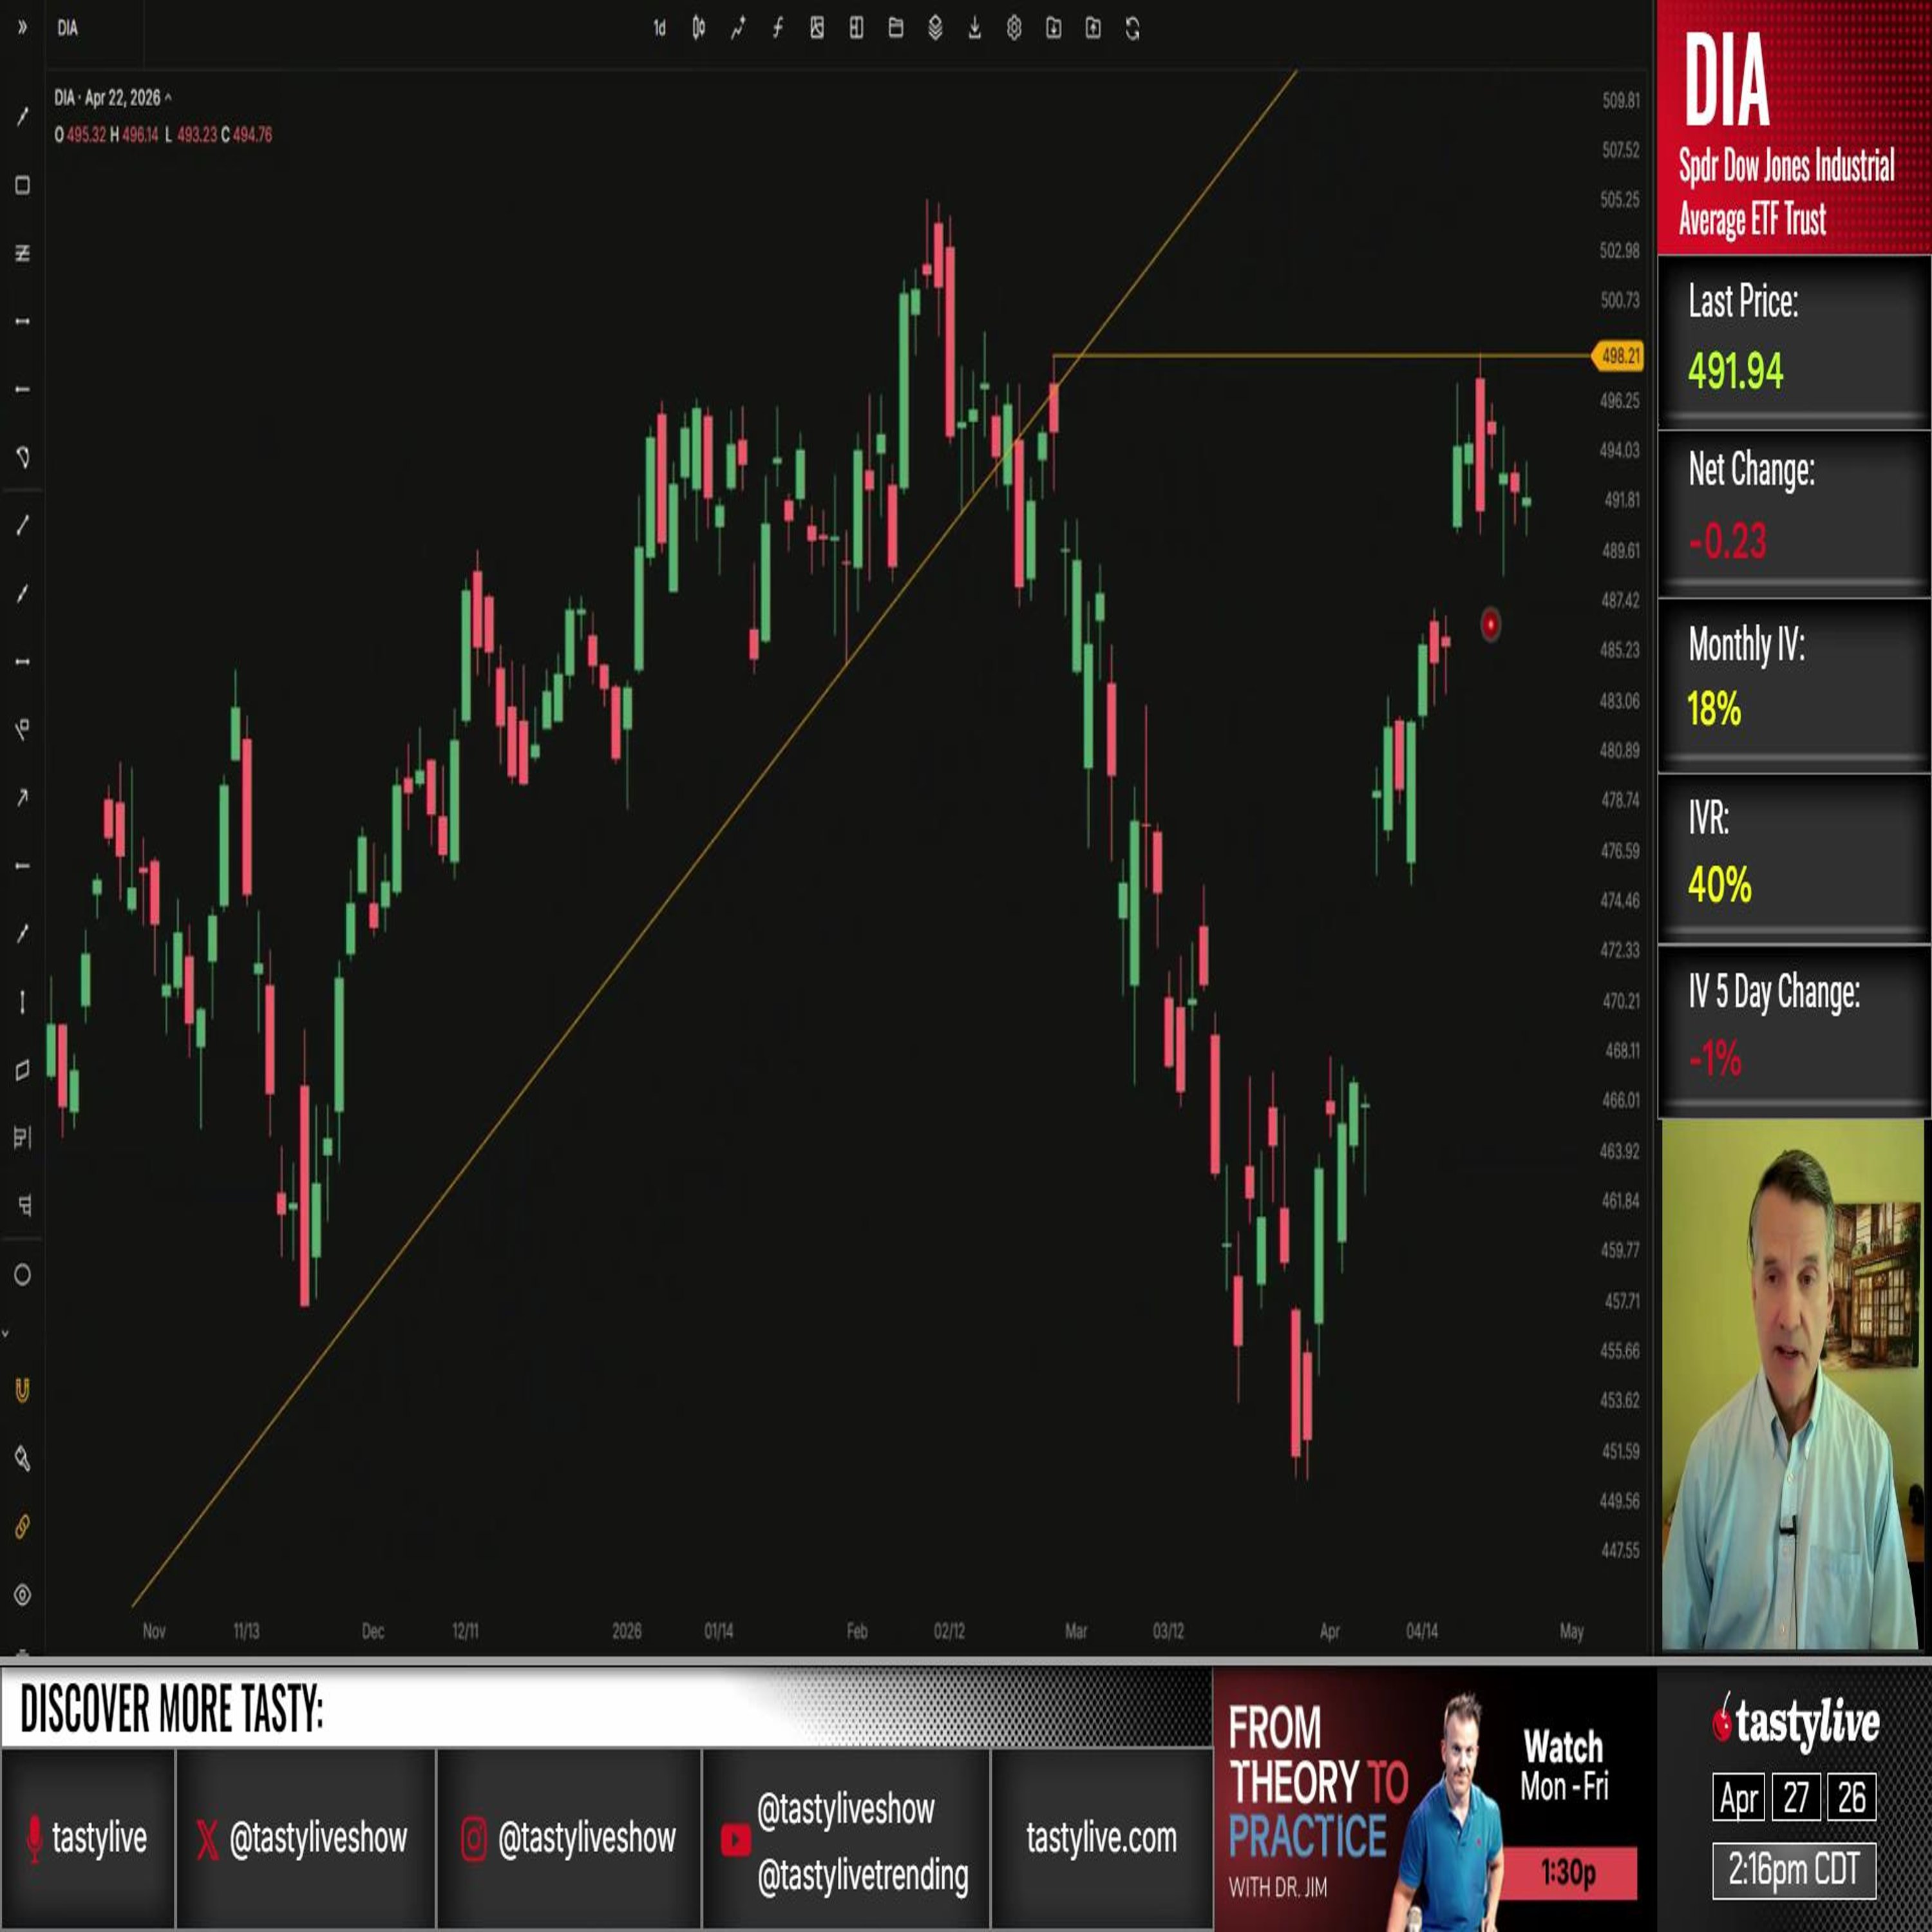Viewport: 1932px width, 1932px height.
Task: Collapse the DIA Apr 22, 2026 legend caret
Action: point(168,98)
